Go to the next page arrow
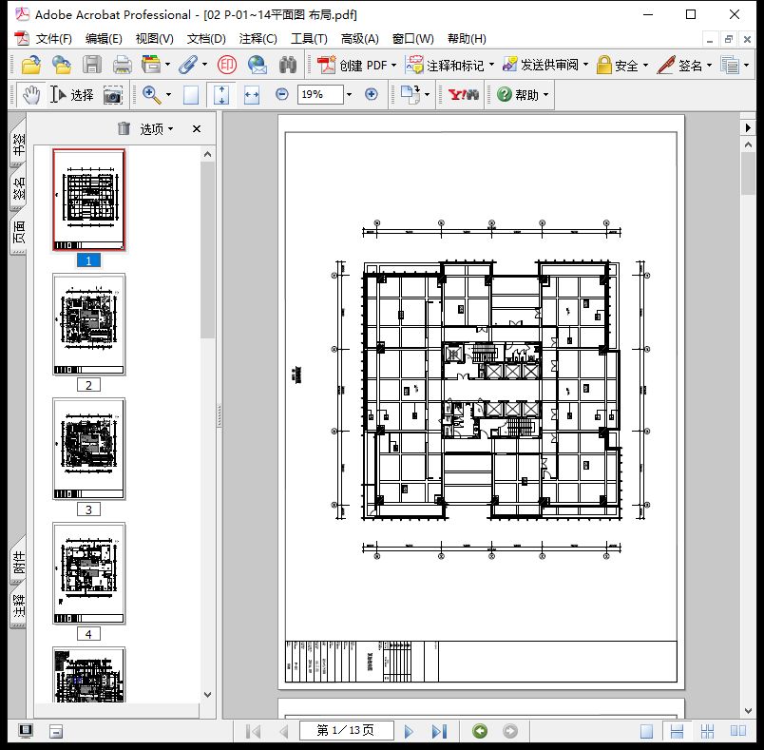This screenshot has width=764, height=750. point(410,731)
